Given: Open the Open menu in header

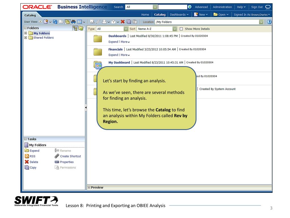Looking at the screenshot, I should (x=221, y=15).
